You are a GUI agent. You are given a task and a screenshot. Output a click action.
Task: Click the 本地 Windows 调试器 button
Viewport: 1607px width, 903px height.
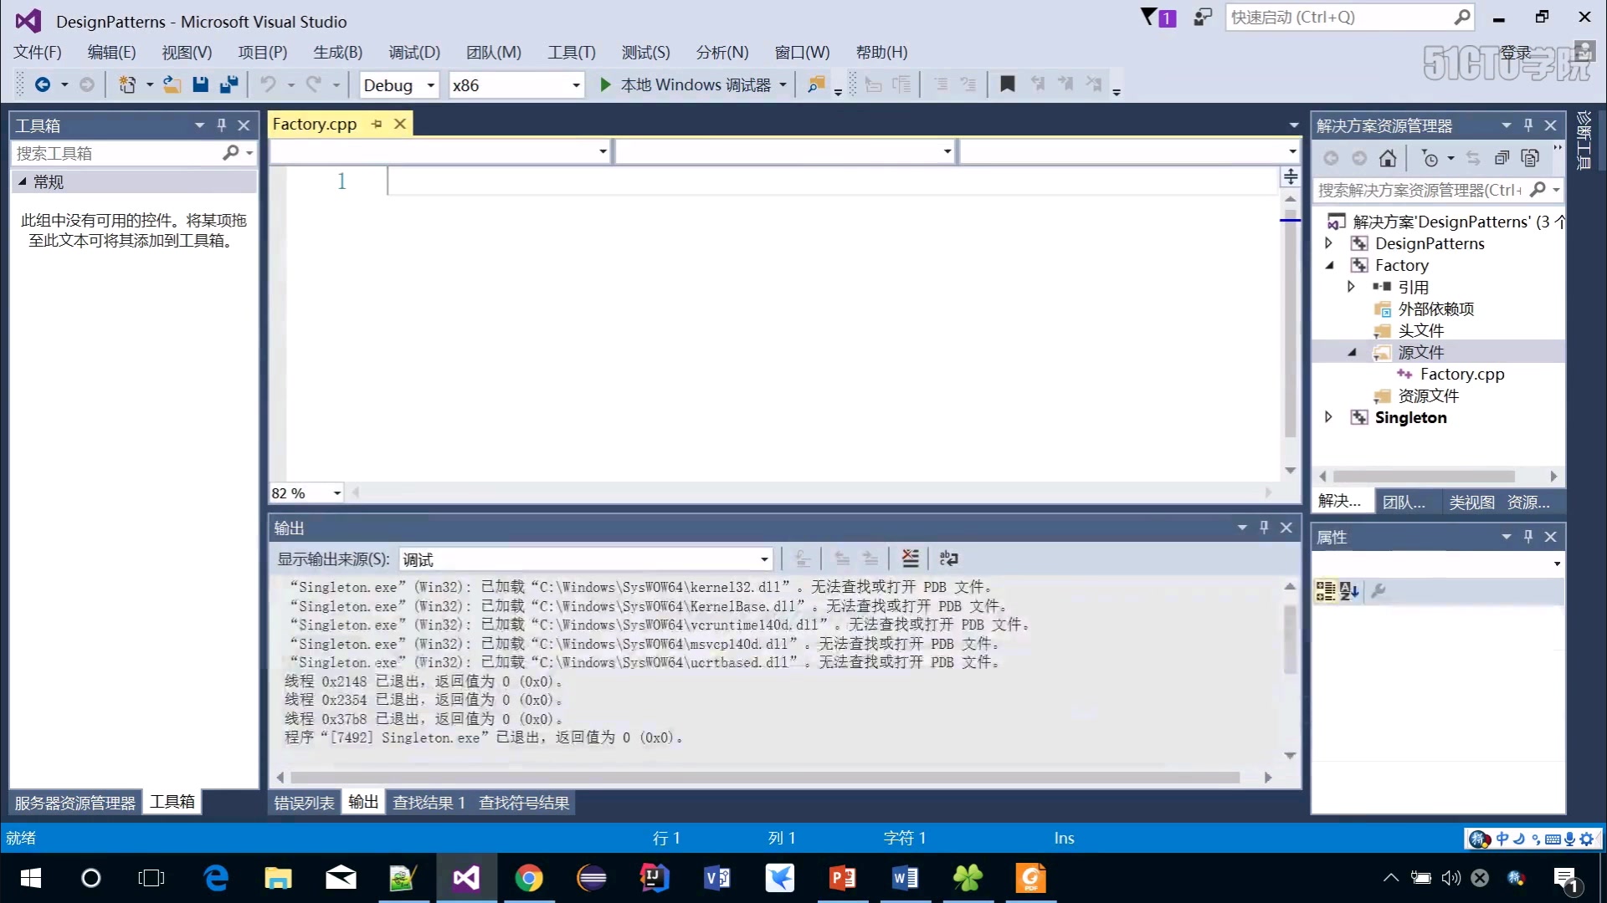pos(695,85)
